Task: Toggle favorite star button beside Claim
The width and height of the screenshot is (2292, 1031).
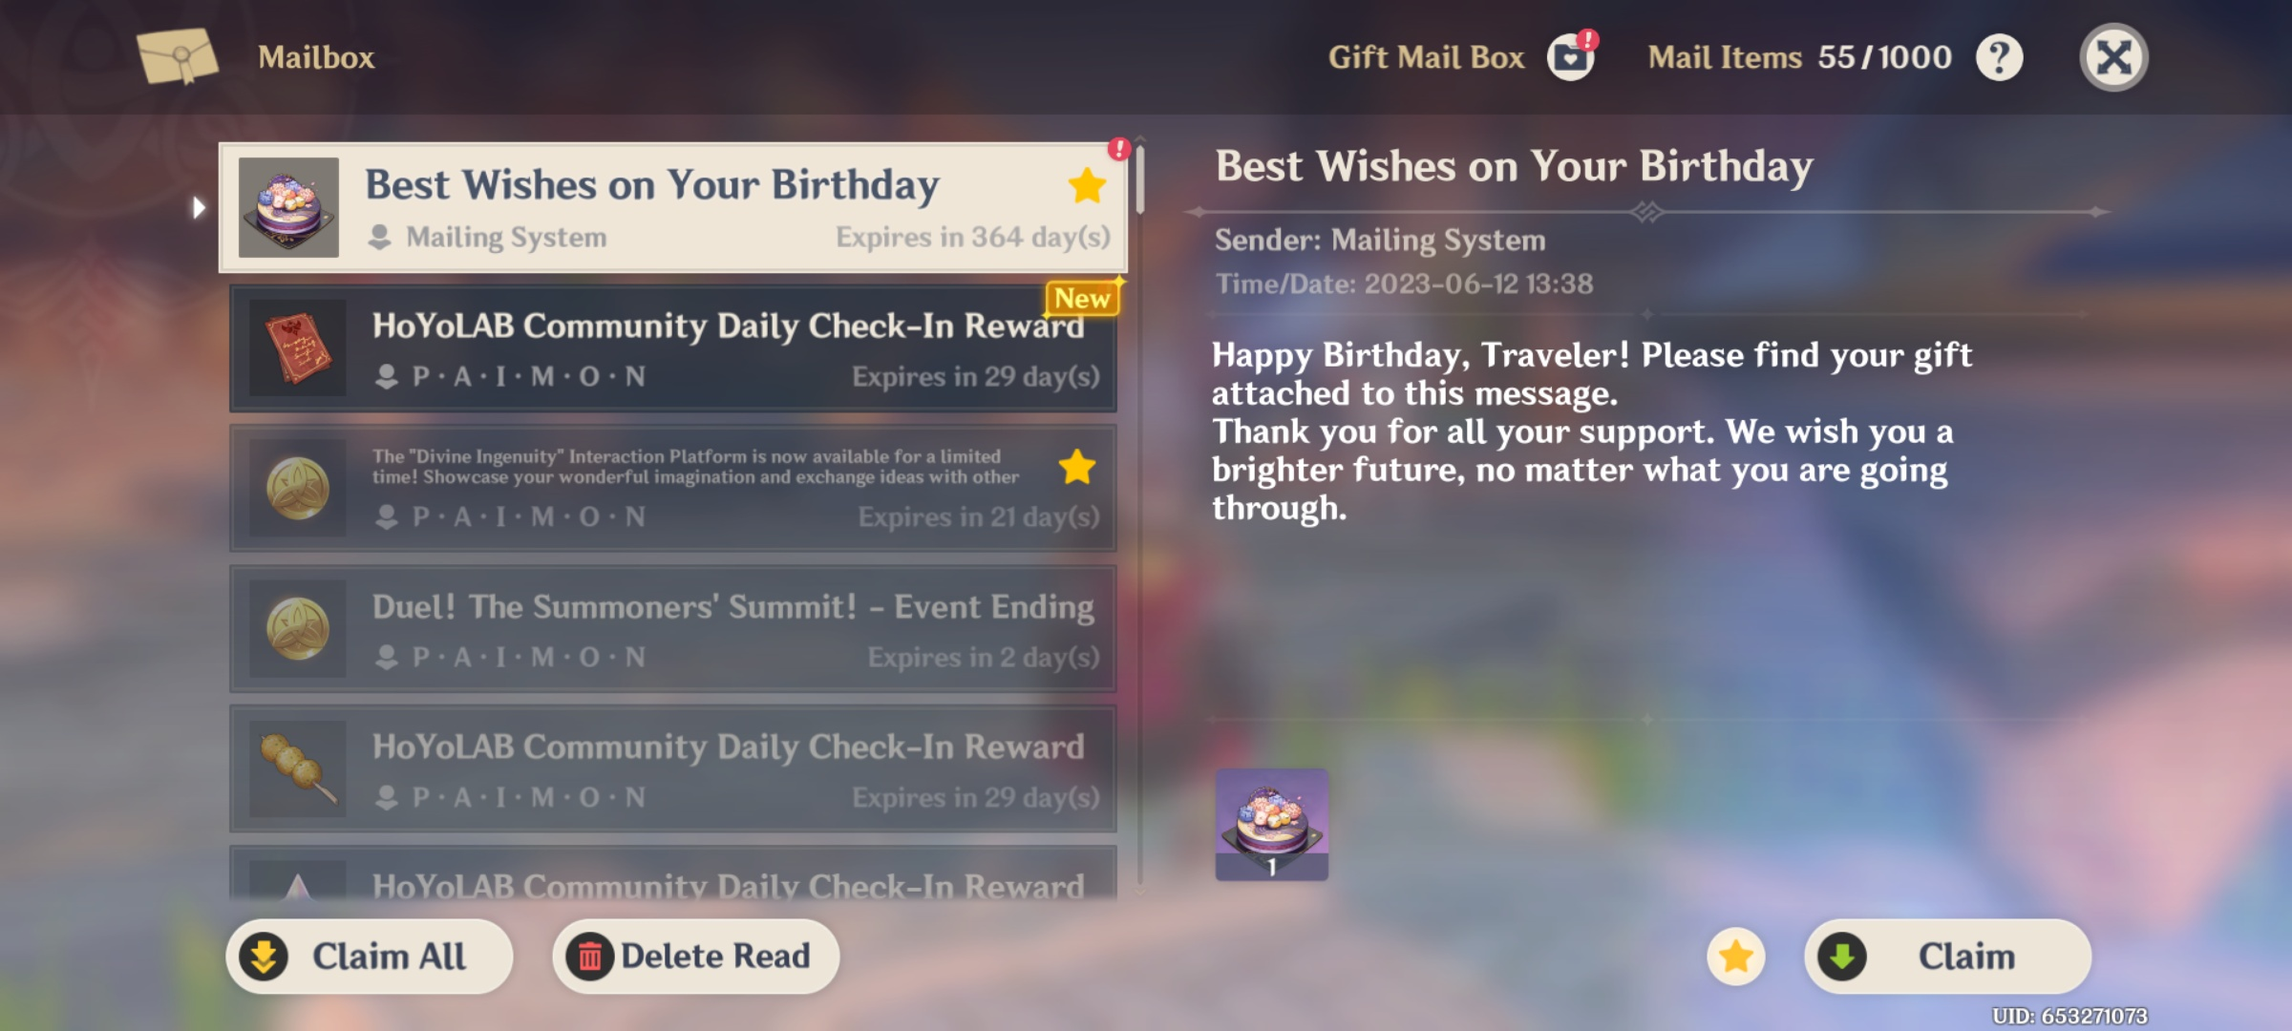Action: [x=1736, y=957]
